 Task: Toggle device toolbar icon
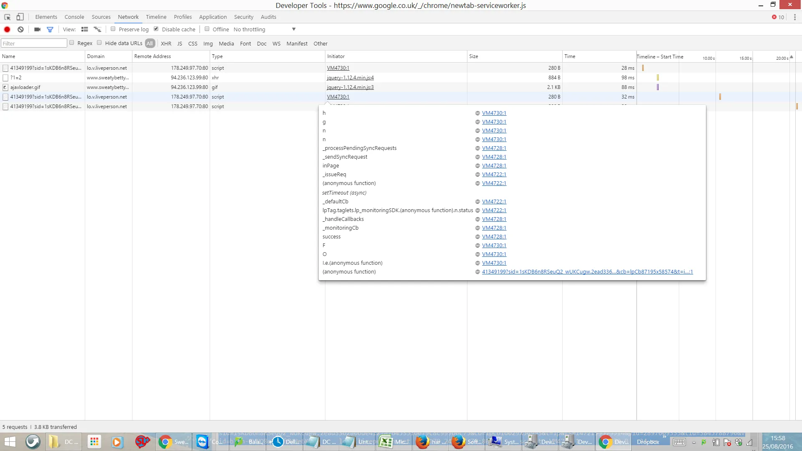[20, 17]
